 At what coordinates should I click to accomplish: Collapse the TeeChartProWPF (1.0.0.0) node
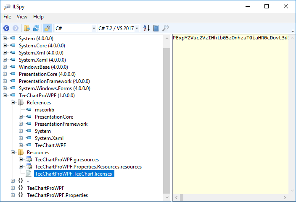(x=5, y=96)
